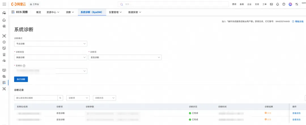Open the 帮助文档 link
Viewport: 306px width, 125px height.
coord(298,21)
